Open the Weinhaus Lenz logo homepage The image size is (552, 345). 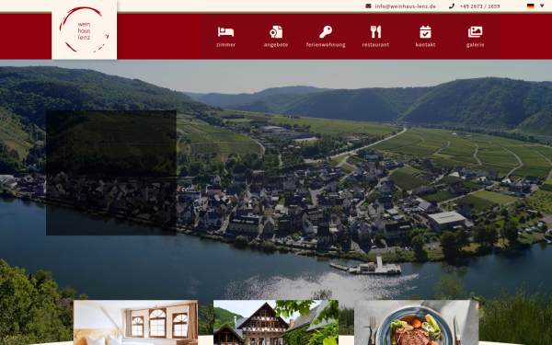click(x=84, y=29)
